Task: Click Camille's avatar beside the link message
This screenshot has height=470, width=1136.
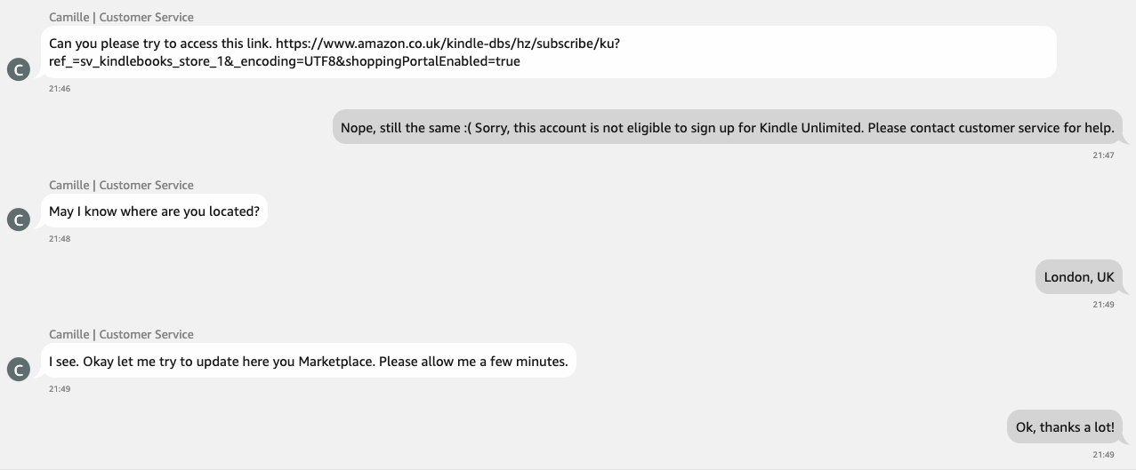Action: (19, 69)
